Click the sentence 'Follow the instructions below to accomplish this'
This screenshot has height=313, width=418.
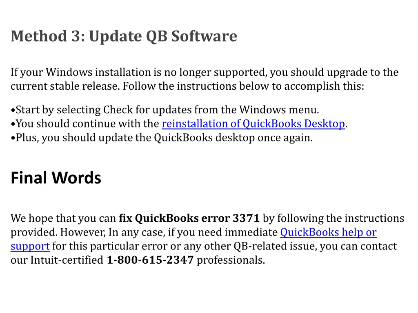(243, 86)
